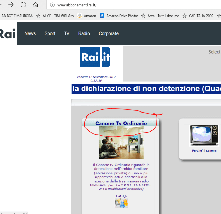
Task: Click the family watching TV photo
Action: pyautogui.click(x=121, y=143)
